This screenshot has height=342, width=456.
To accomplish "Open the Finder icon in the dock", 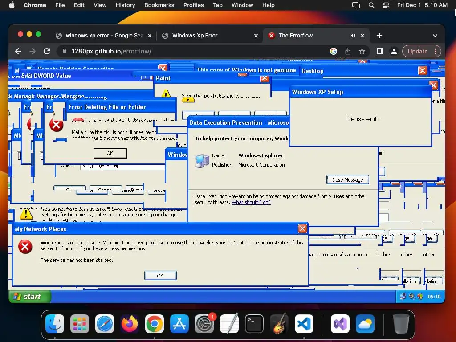I will coord(55,324).
